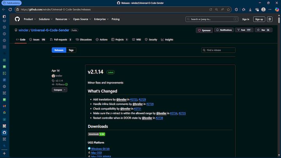Viewport: 281px width, 158px height.
Task: Click the open-in-app icon in address bar
Action: pyautogui.click(x=211, y=9)
